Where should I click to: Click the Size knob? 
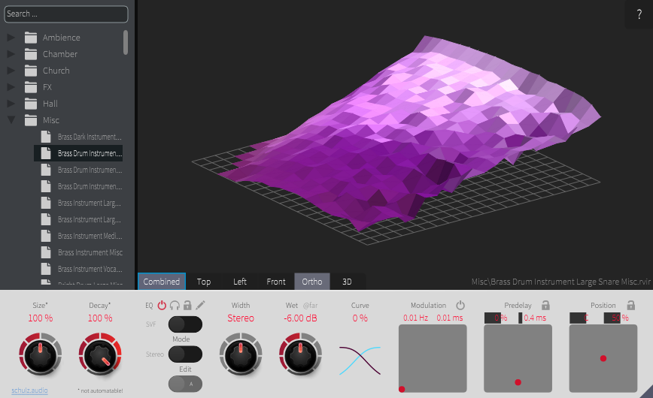tap(40, 354)
